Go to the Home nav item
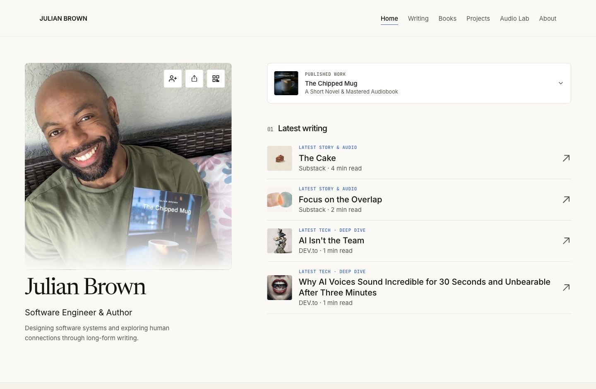Image resolution: width=596 pixels, height=389 pixels. [x=389, y=19]
